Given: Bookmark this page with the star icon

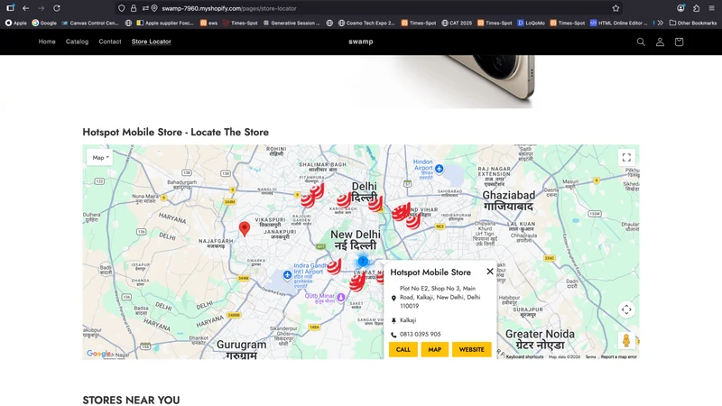Looking at the screenshot, I should pos(616,8).
